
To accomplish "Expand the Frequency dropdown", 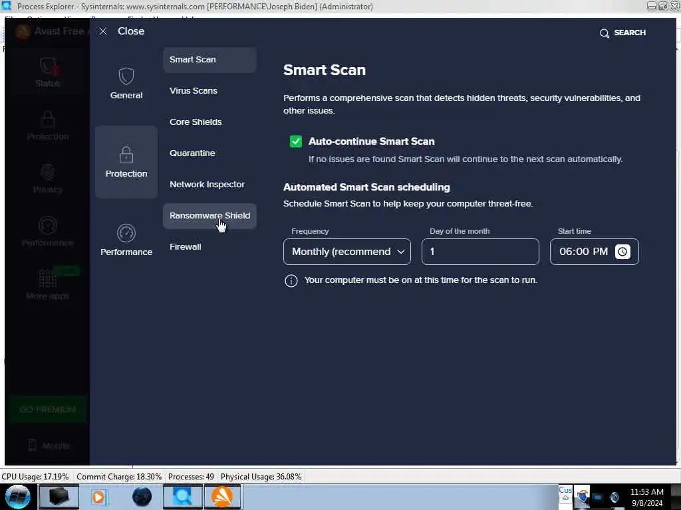I will [347, 252].
